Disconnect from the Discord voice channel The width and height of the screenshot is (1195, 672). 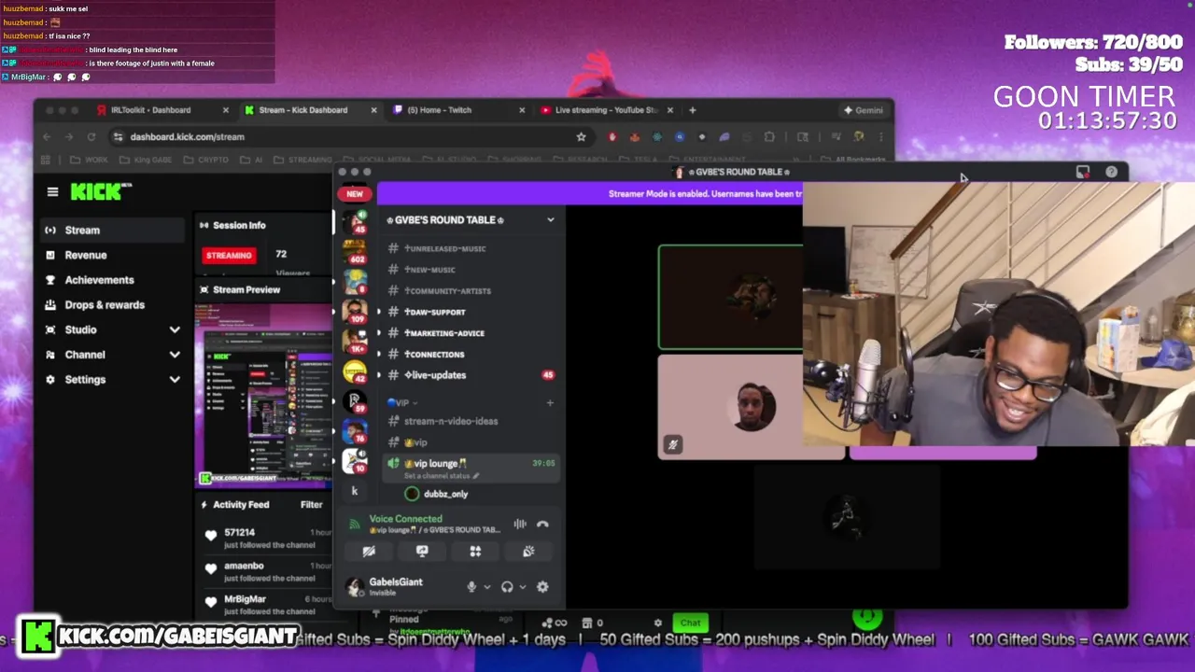tap(542, 524)
